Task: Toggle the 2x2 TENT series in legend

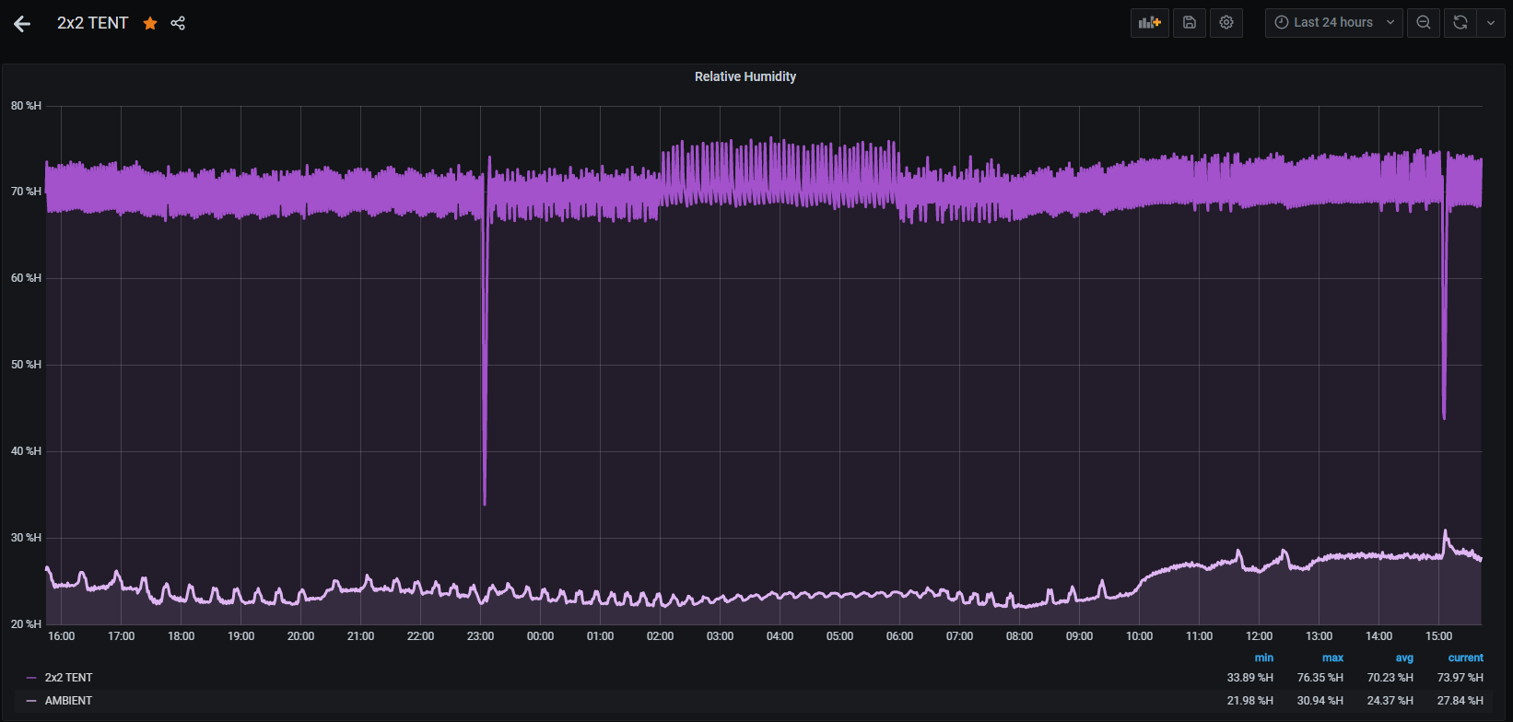Action: pos(69,678)
